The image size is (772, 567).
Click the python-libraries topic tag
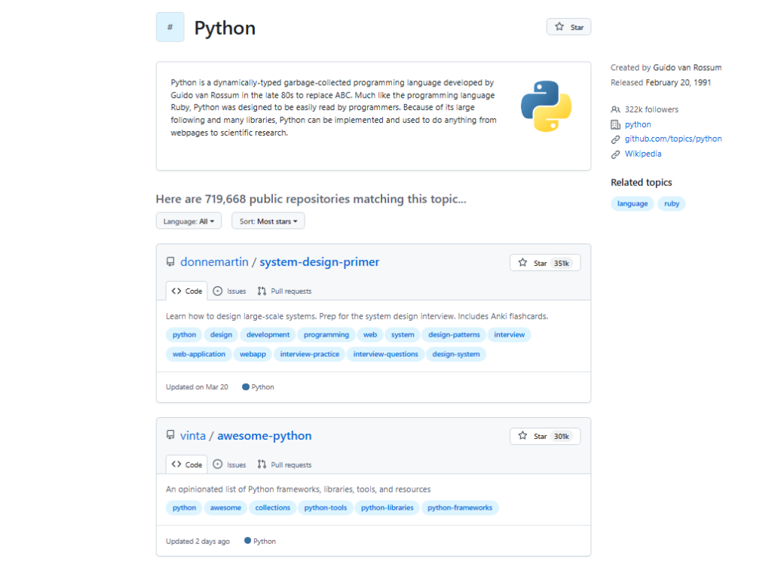(x=387, y=508)
